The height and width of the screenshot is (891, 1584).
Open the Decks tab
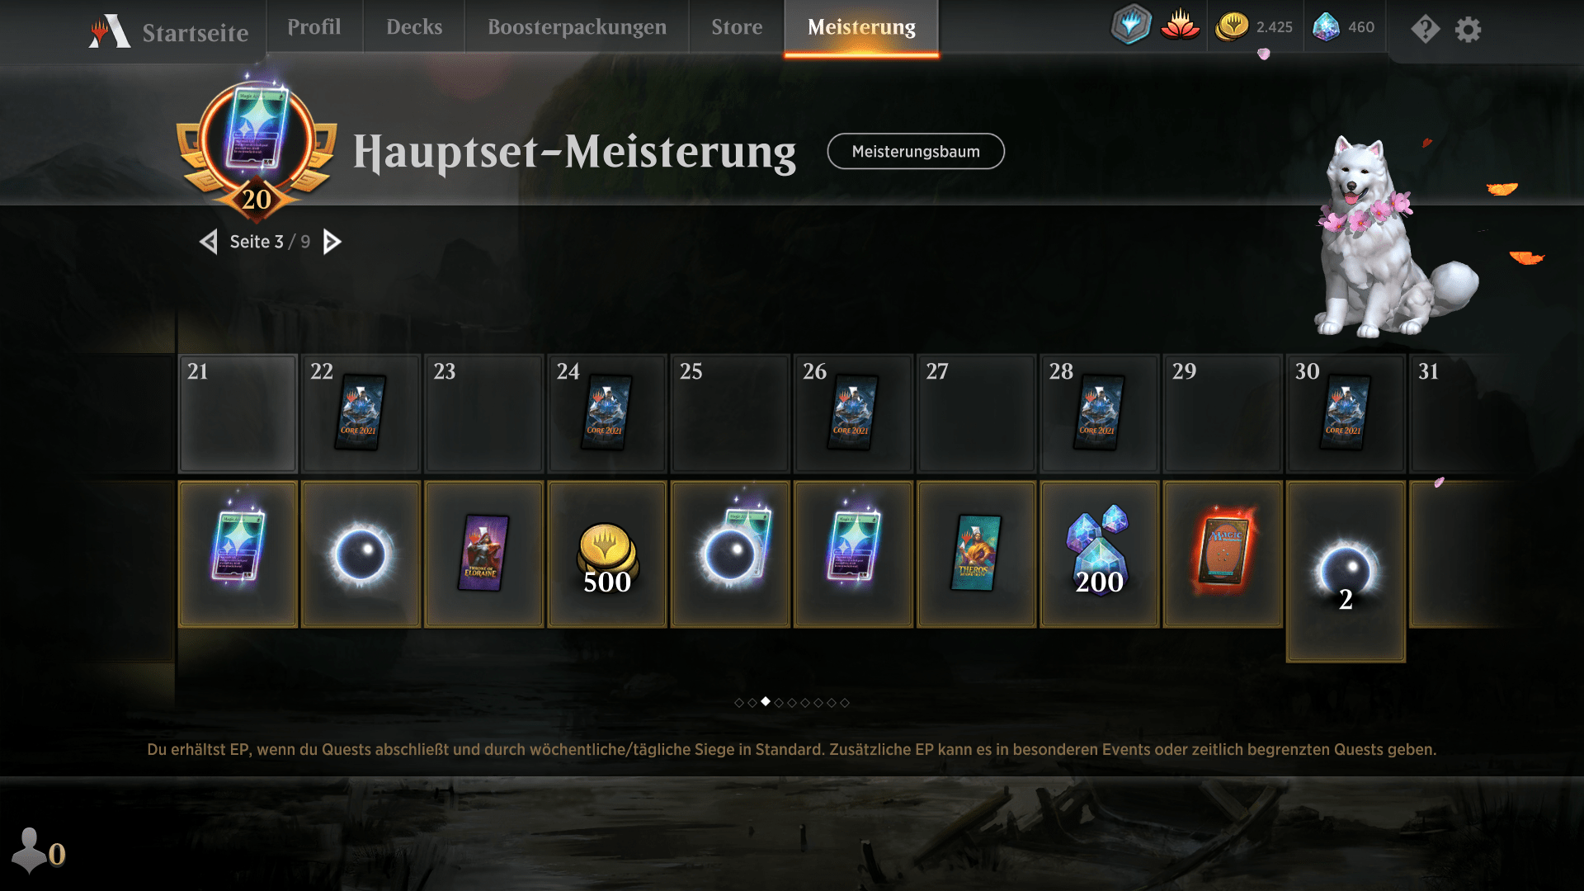coord(414,27)
